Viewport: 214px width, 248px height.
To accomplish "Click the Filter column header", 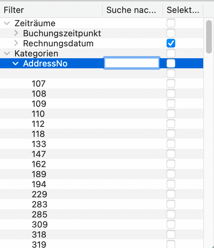I will [x=51, y=10].
